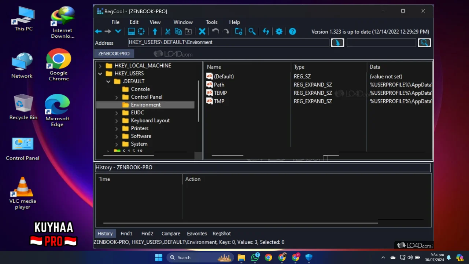Select the Environment key in tree
Viewport: 469px width, 264px height.
[x=145, y=105]
